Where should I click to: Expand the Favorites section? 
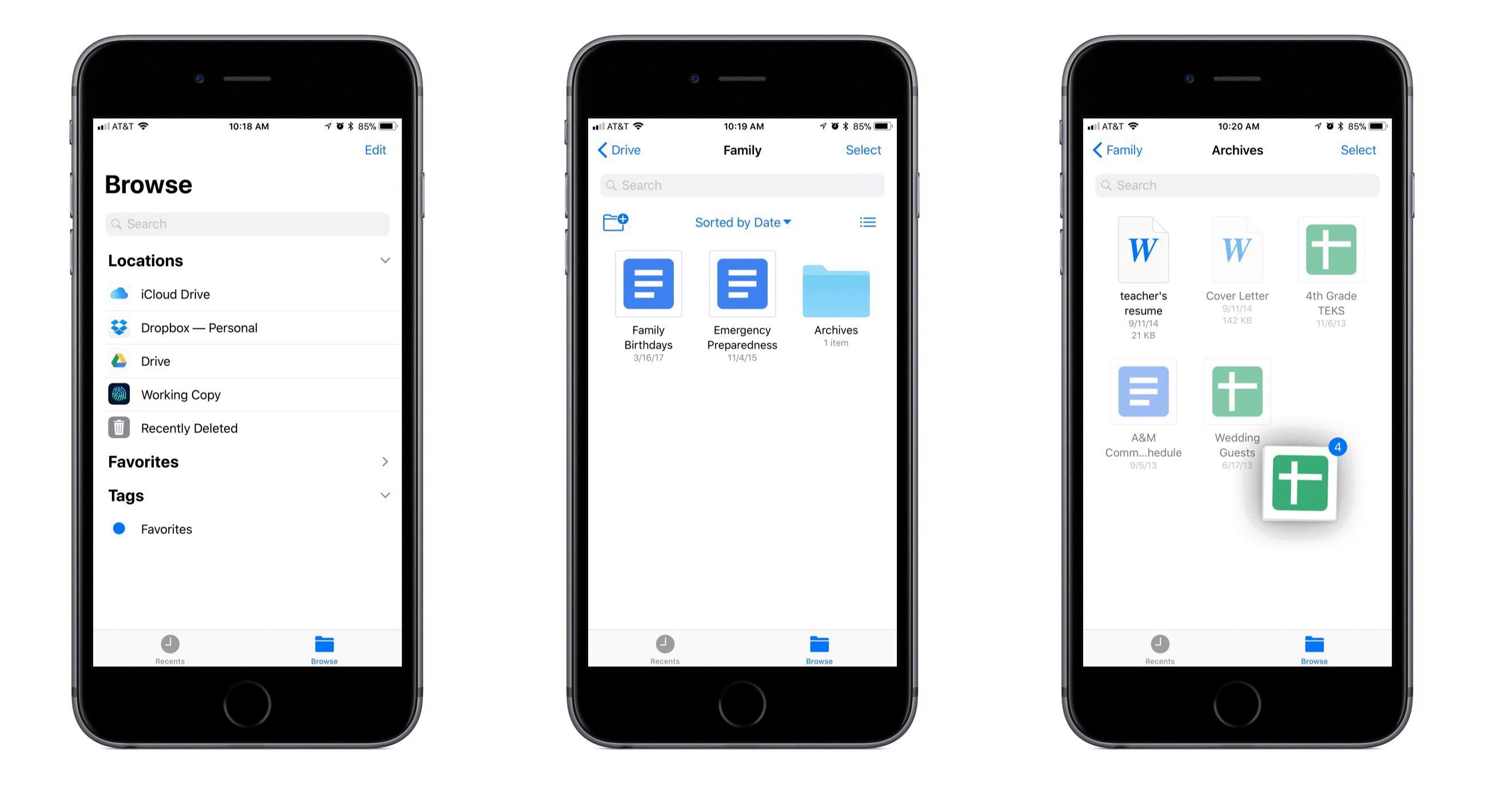tap(386, 461)
